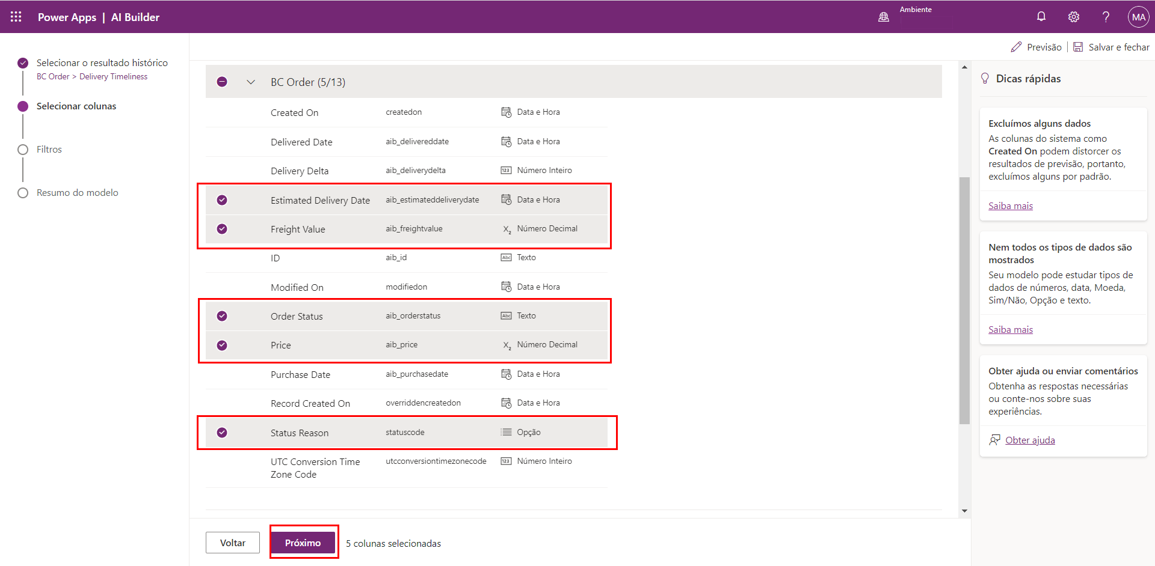Click date-time icon for Delivered Date

pyautogui.click(x=506, y=141)
